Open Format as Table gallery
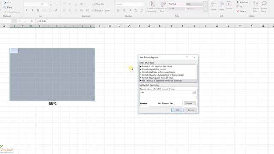Screen dimensions: 274x154 pyautogui.click(x=163, y=7)
